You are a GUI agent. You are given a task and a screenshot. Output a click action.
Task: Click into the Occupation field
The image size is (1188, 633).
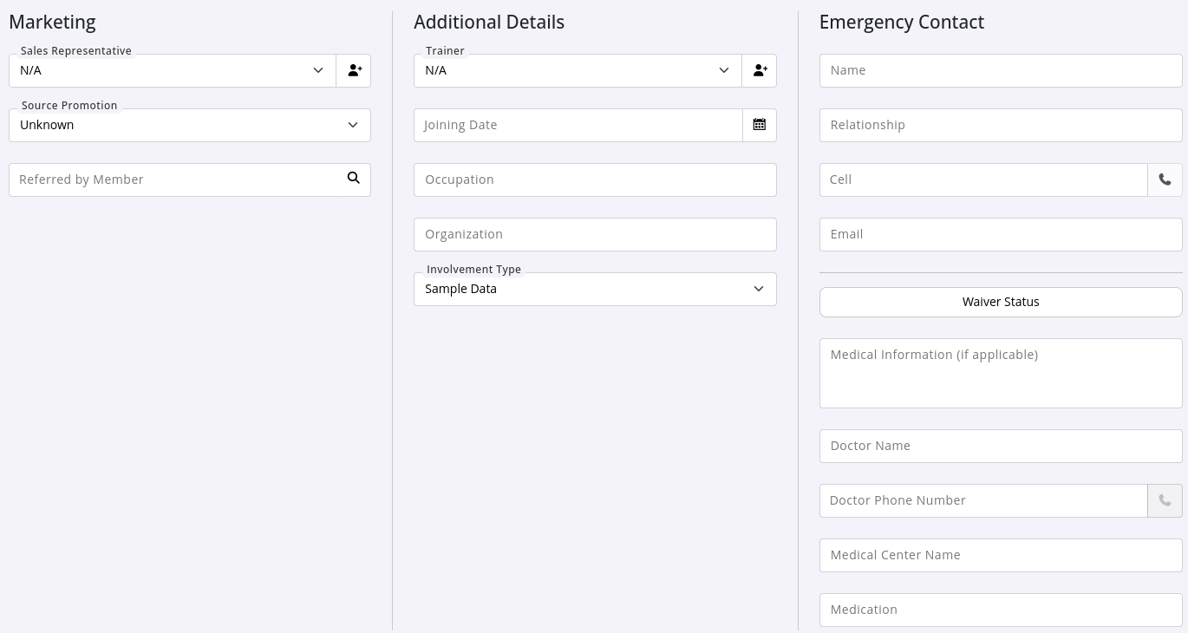(x=595, y=179)
